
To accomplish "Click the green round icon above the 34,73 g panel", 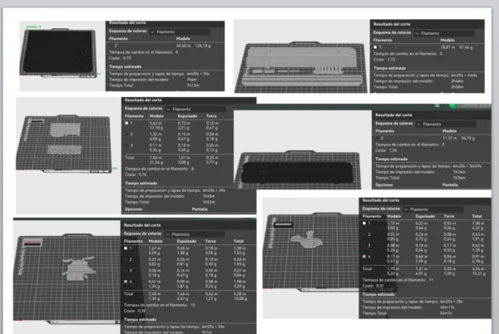I will point(452,105).
